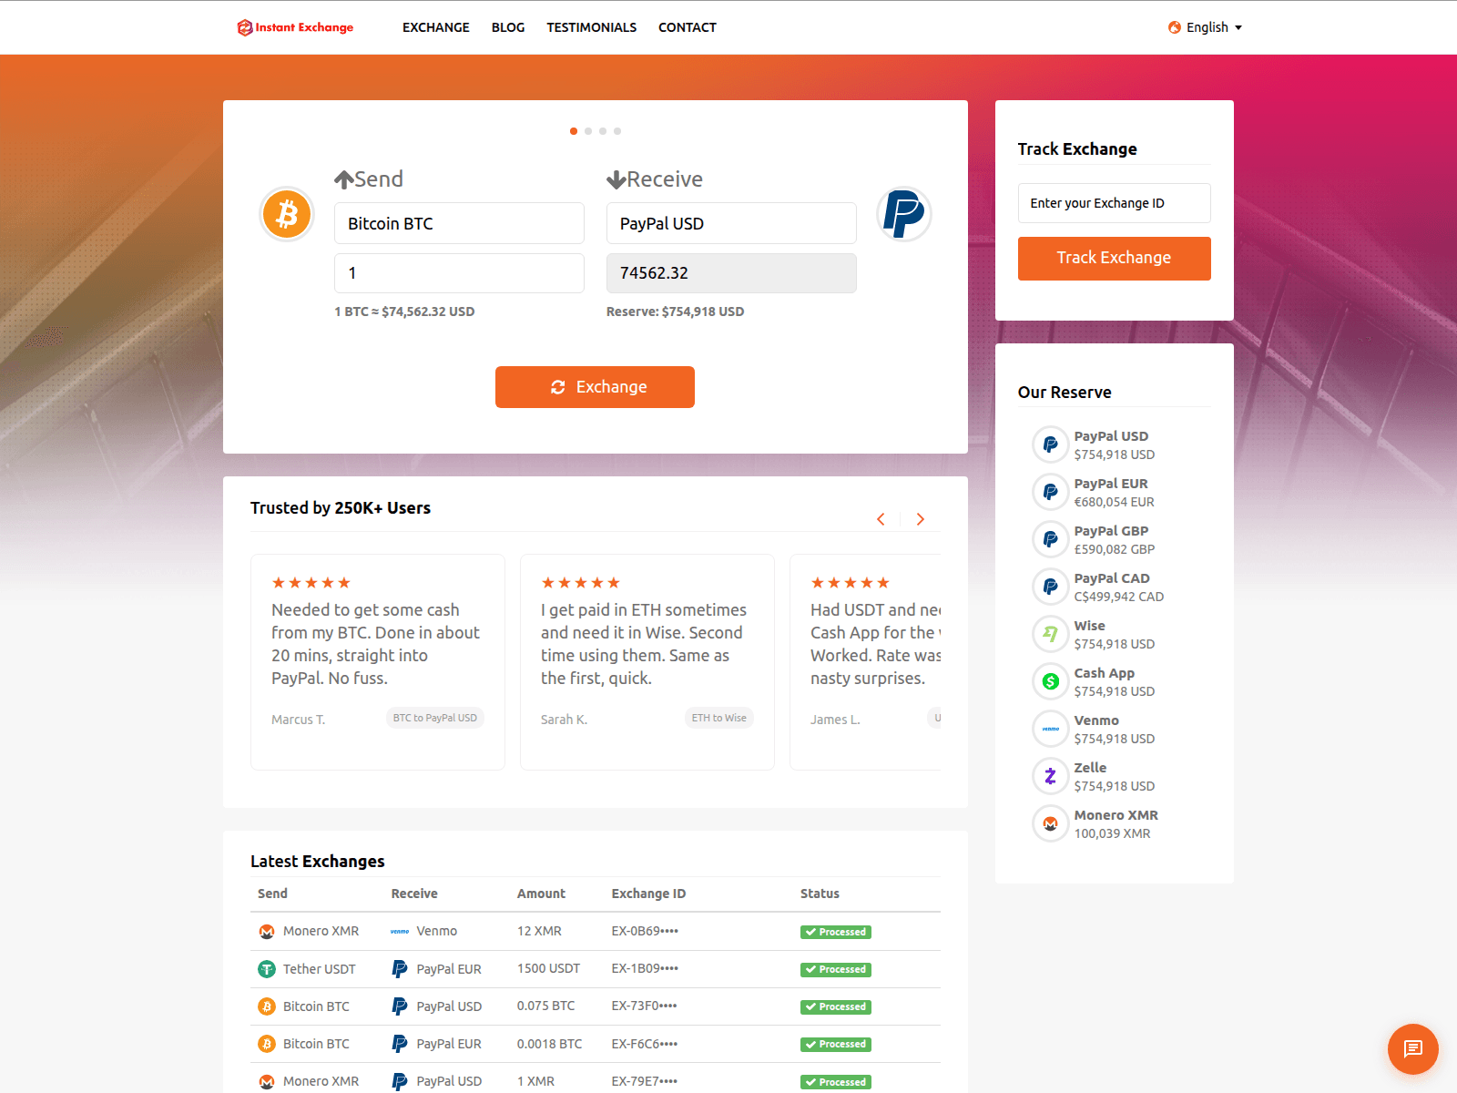Focus the Enter your Exchange ID field
1457x1093 pixels.
1114,203
